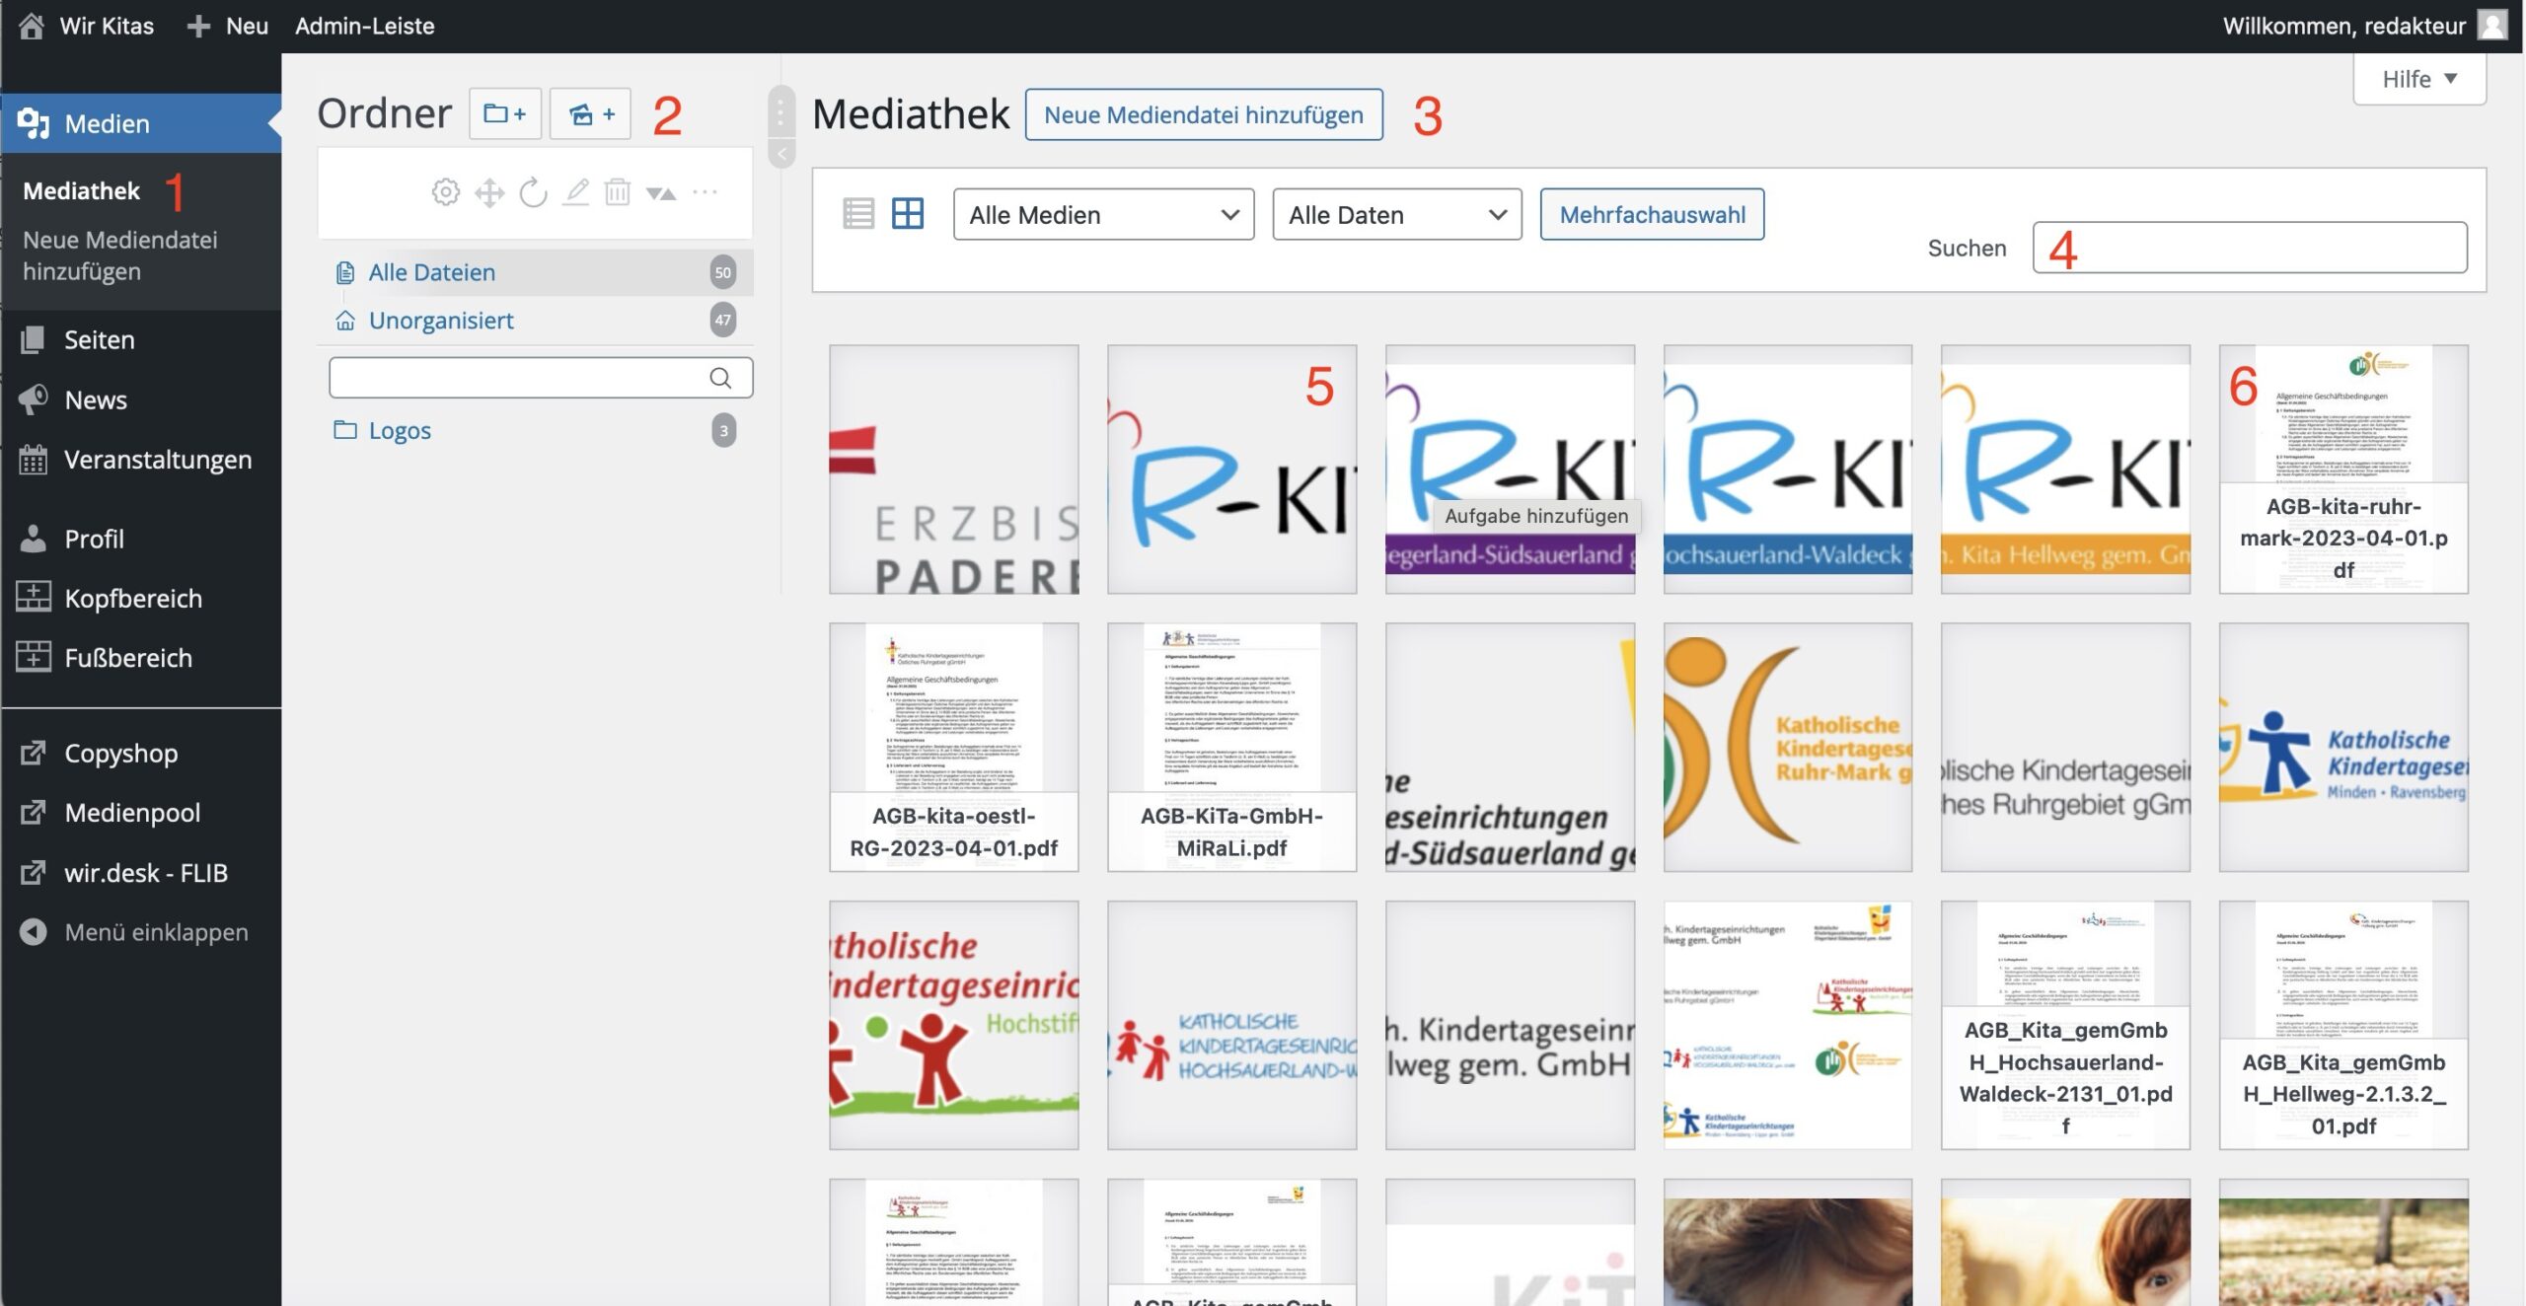Collapse the folder sidebar with arrow
Screen dimensions: 2526x1306
pos(781,154)
